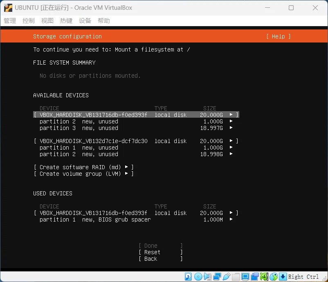This screenshot has height=282, width=328.
Task: Click the mouse integration status icon
Action: click(x=274, y=277)
